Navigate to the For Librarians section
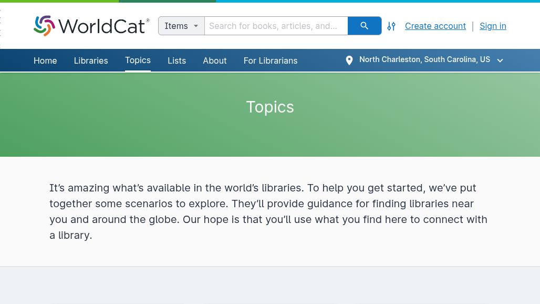Viewport: 540px width, 304px height. (270, 60)
